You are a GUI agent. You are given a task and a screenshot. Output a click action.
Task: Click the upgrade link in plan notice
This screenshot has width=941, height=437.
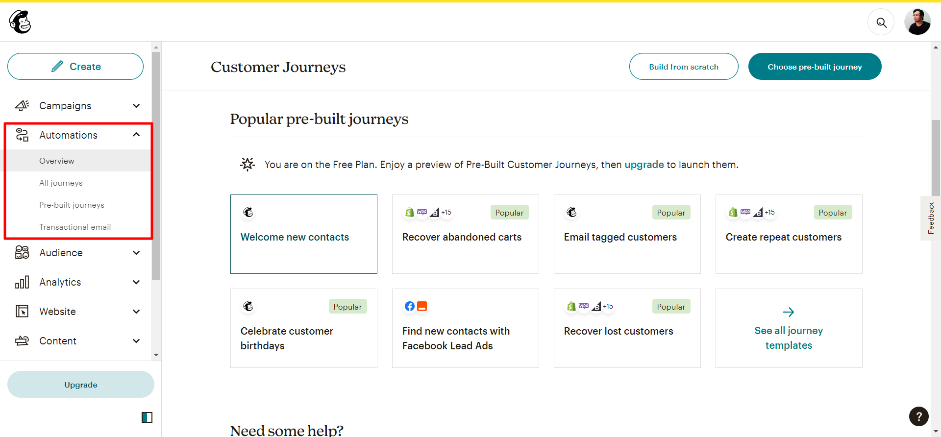(x=644, y=165)
